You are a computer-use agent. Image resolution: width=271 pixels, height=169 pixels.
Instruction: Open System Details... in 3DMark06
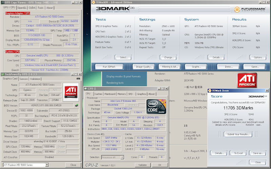[217, 57]
